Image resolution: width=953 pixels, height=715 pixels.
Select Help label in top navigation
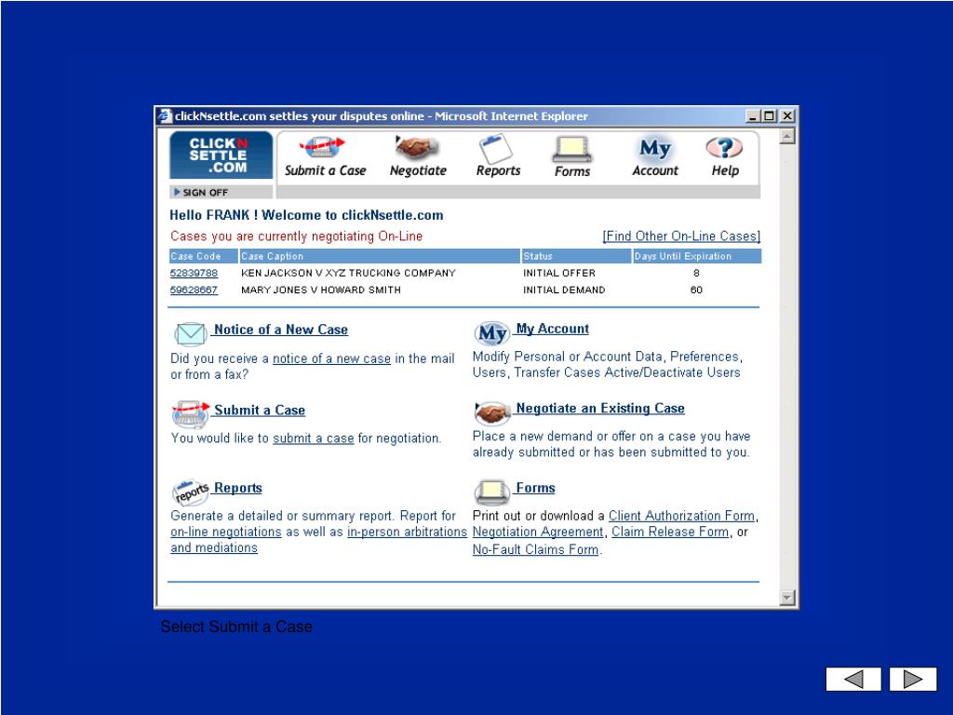[x=725, y=171]
